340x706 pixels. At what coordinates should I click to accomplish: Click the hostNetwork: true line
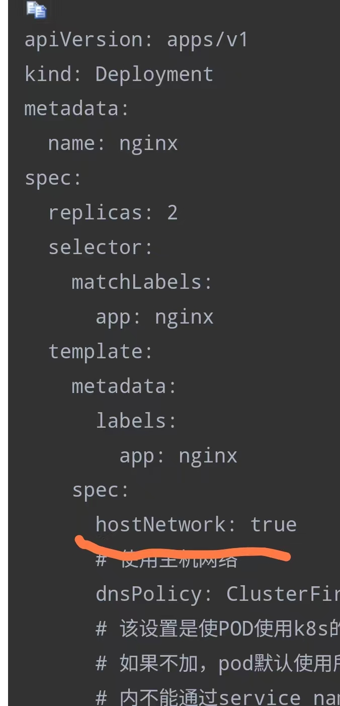tap(196, 525)
